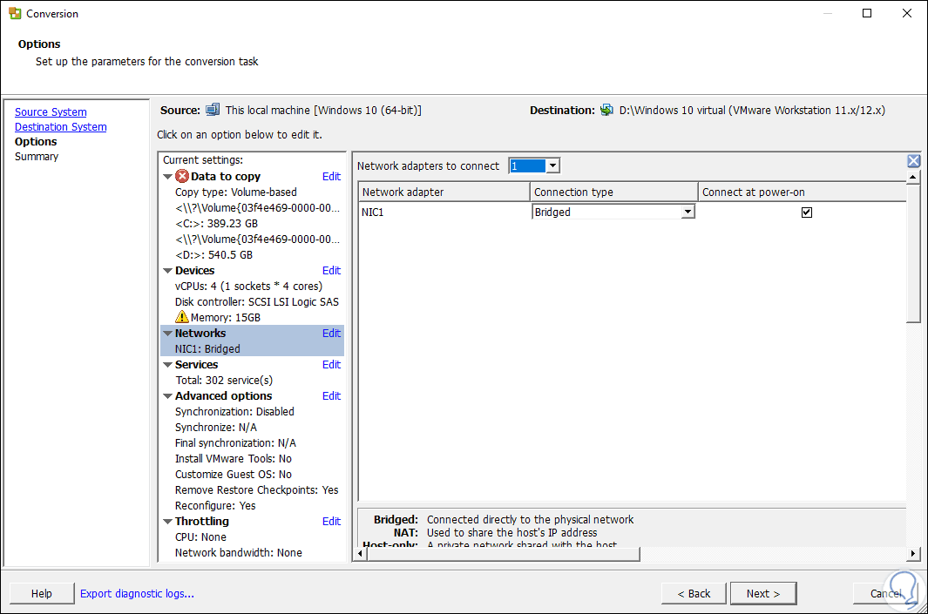Viewport: 928px width, 614px height.
Task: Click the Help button
Action: tap(42, 593)
